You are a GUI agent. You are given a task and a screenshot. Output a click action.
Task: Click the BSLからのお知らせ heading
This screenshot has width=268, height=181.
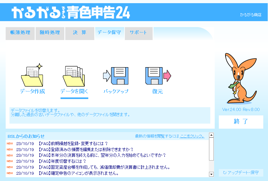pos(26,136)
